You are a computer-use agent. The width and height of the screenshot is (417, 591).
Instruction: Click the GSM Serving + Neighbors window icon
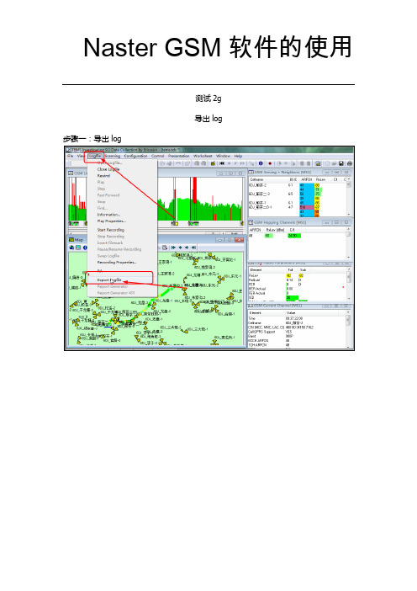pyautogui.click(x=251, y=172)
